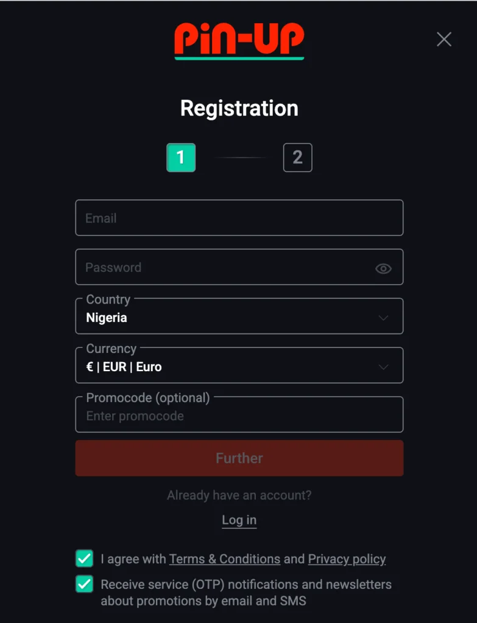
Task: Show password with the eye icon
Action: (x=383, y=268)
